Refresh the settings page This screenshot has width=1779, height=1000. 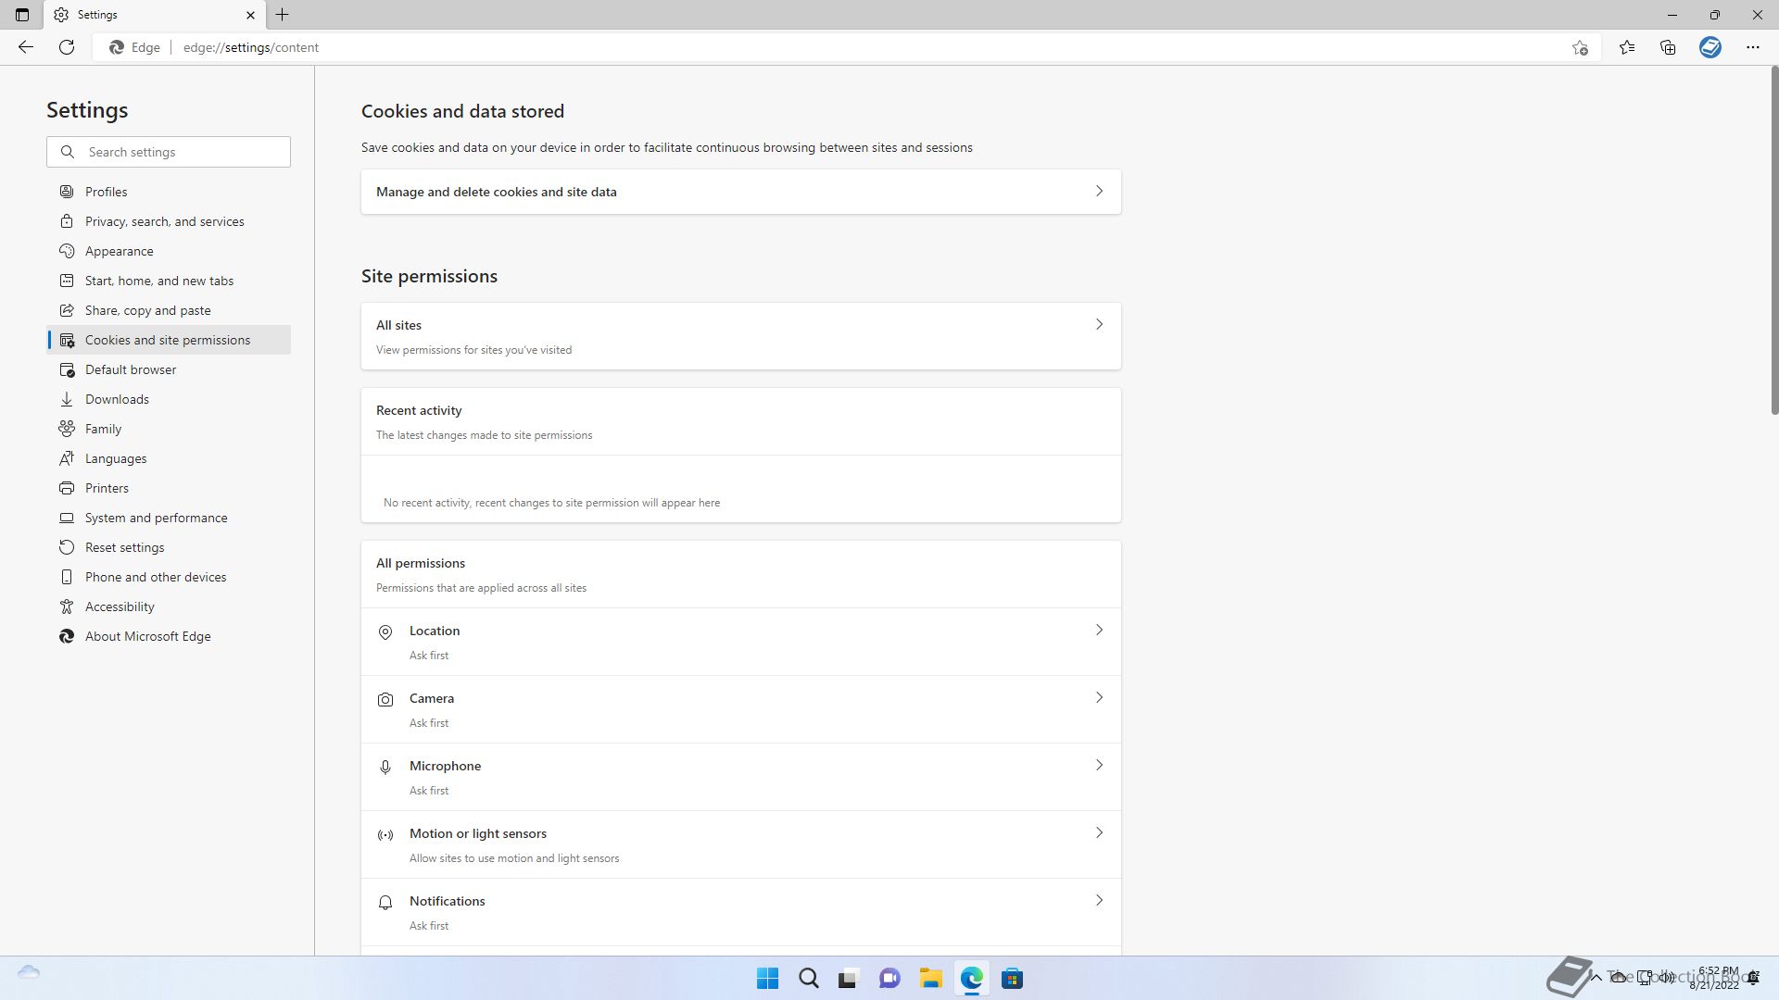coord(67,47)
